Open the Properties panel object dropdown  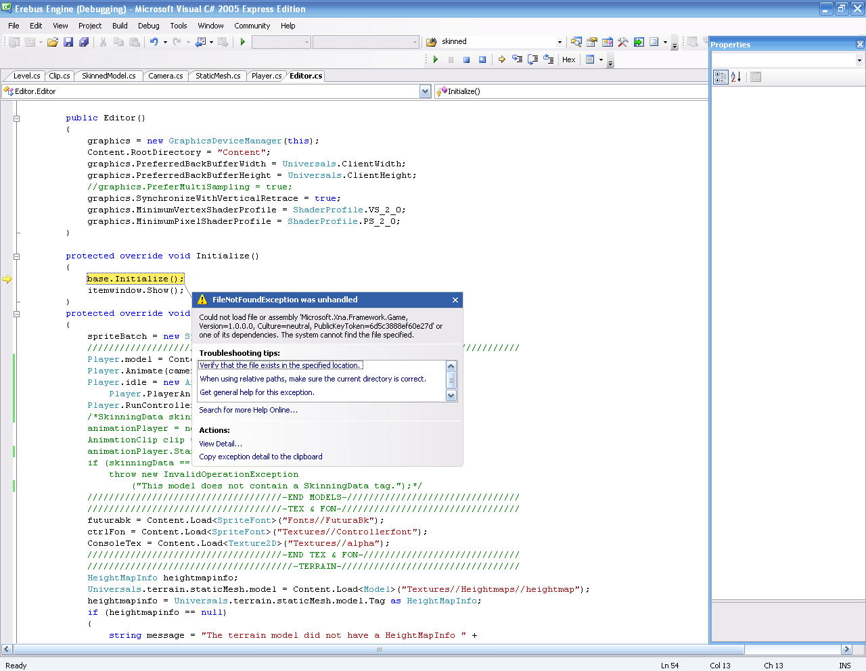point(859,60)
